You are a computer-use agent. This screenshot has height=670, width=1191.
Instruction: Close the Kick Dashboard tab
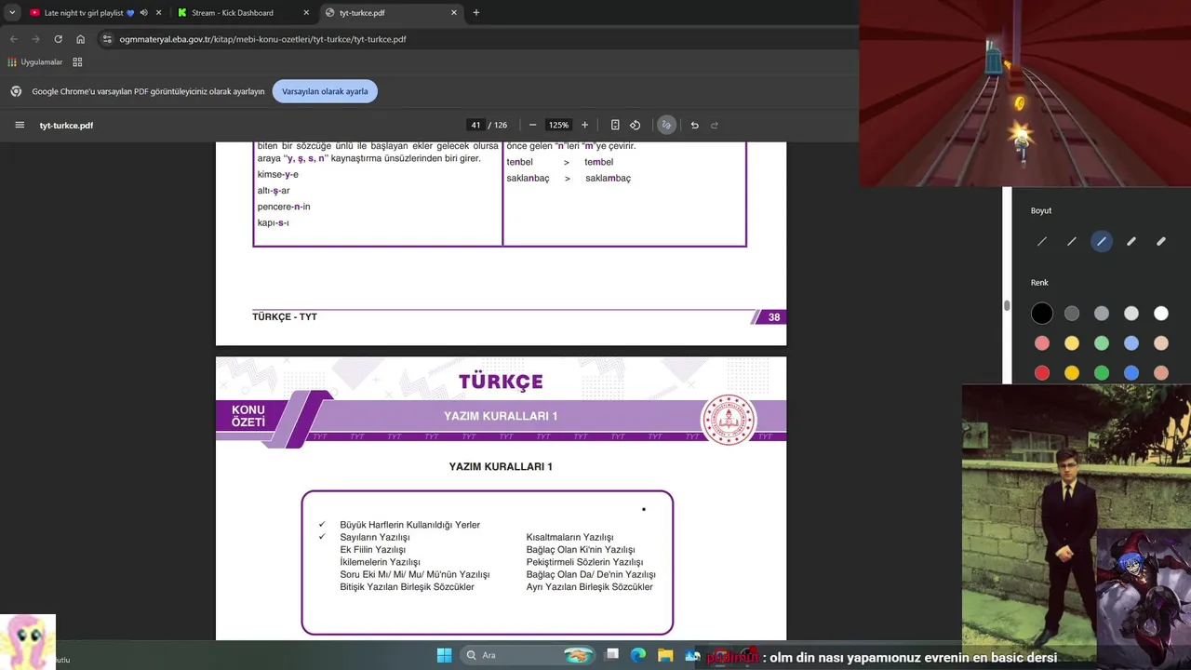(306, 13)
